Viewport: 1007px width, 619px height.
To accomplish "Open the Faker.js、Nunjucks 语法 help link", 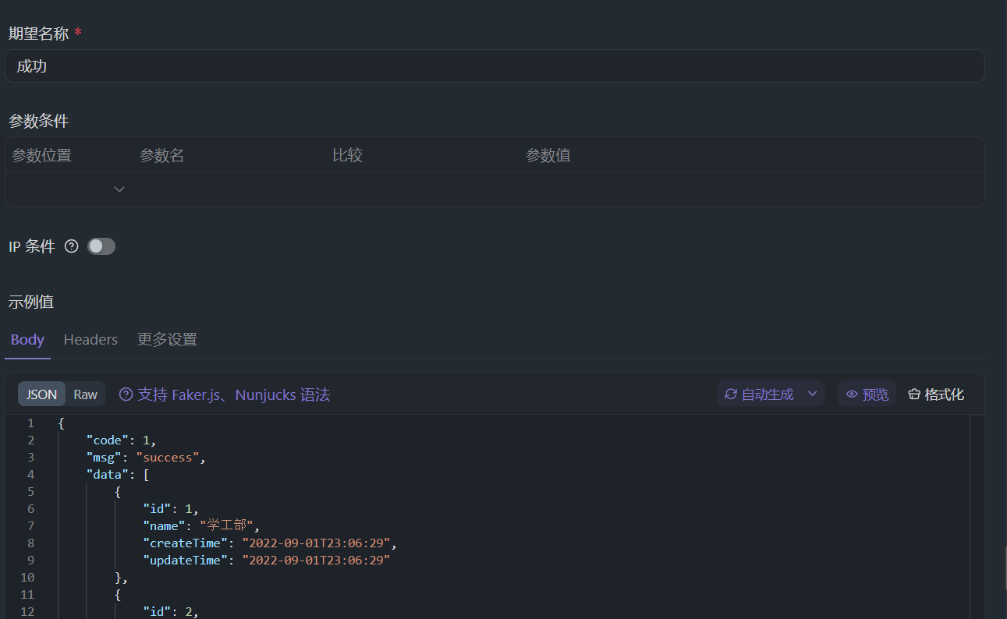I will (225, 394).
